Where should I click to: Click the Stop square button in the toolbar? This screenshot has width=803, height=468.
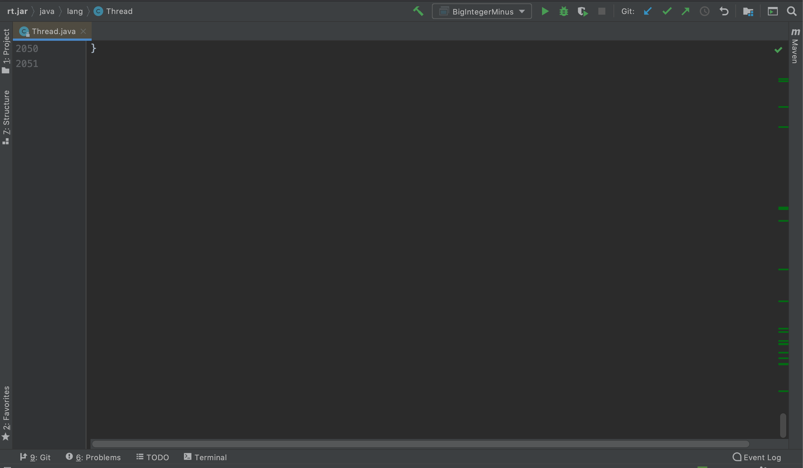tap(602, 11)
